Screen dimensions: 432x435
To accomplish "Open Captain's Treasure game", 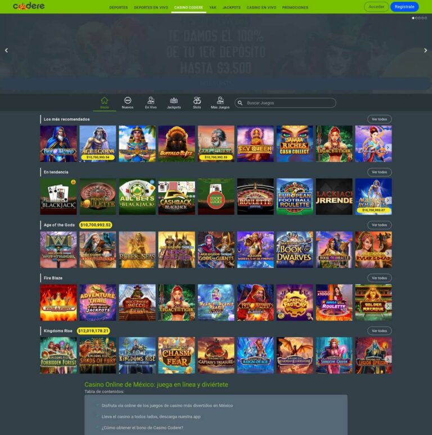I will 216,355.
